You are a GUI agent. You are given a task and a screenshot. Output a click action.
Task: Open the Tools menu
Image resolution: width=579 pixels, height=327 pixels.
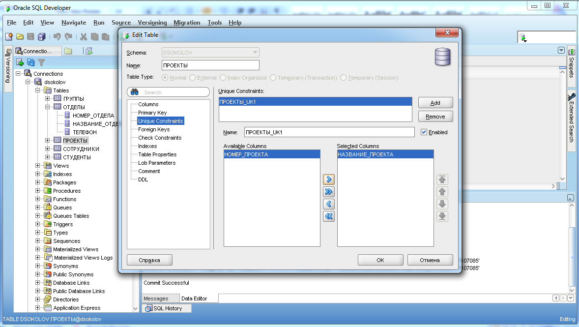(214, 23)
